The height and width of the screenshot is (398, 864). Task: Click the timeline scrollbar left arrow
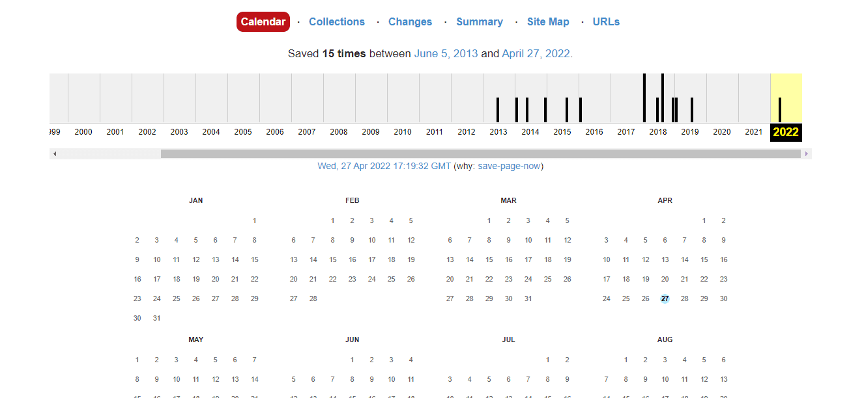click(x=55, y=154)
